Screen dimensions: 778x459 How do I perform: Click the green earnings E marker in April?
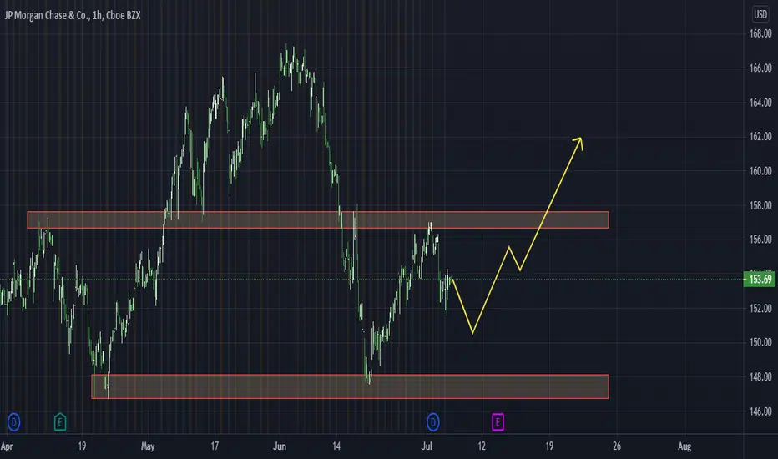coord(60,422)
